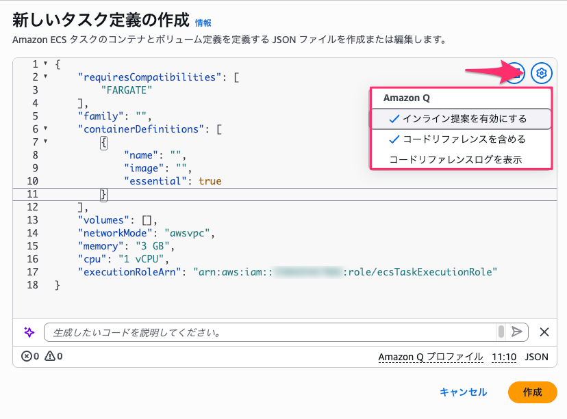Collapse the containerDefinitions fold arrow
Screen dimensions: 567x419
[46, 129]
